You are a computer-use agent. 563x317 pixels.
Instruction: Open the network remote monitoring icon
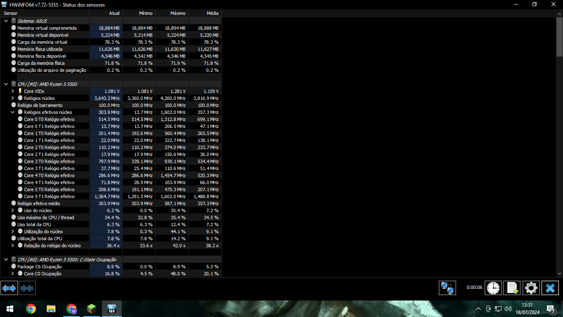447,288
